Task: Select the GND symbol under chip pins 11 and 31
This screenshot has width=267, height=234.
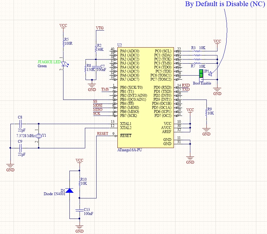Action: click(x=190, y=159)
